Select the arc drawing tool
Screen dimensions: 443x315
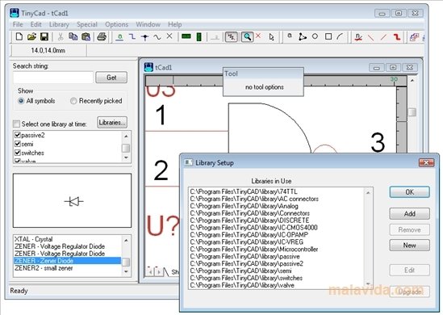(x=340, y=36)
